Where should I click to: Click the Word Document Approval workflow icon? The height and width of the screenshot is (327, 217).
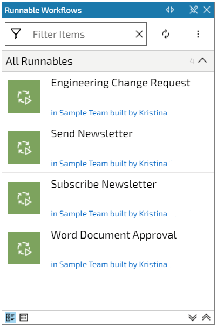(24, 248)
